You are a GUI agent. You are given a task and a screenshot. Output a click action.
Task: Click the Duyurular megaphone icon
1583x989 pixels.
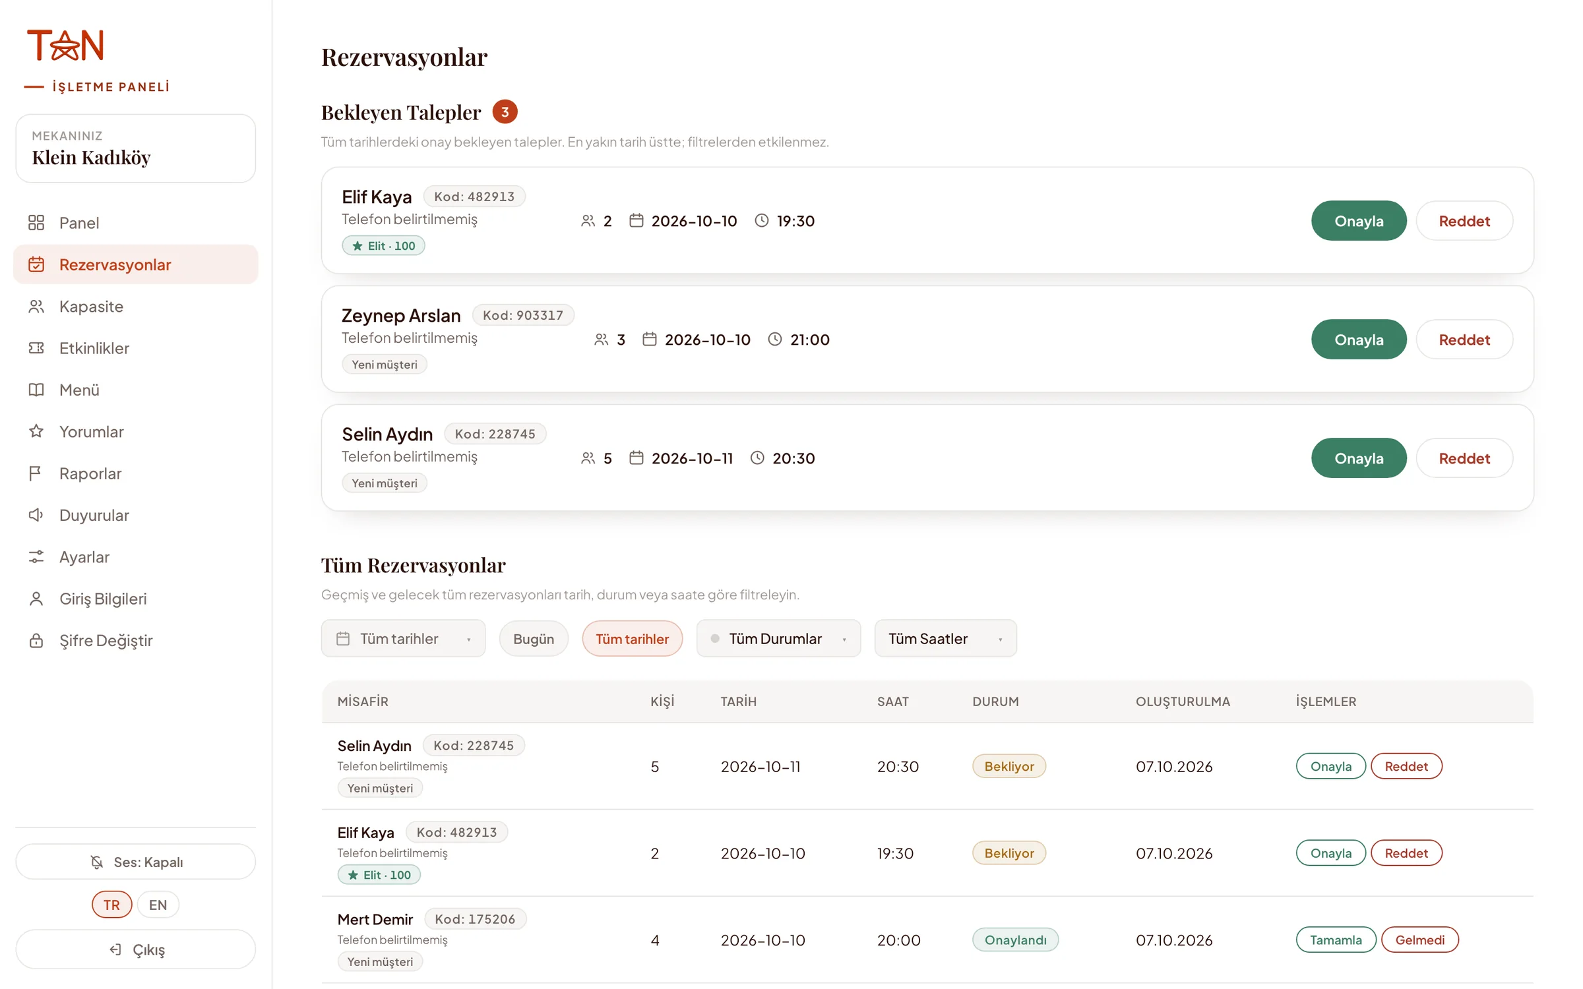point(36,515)
